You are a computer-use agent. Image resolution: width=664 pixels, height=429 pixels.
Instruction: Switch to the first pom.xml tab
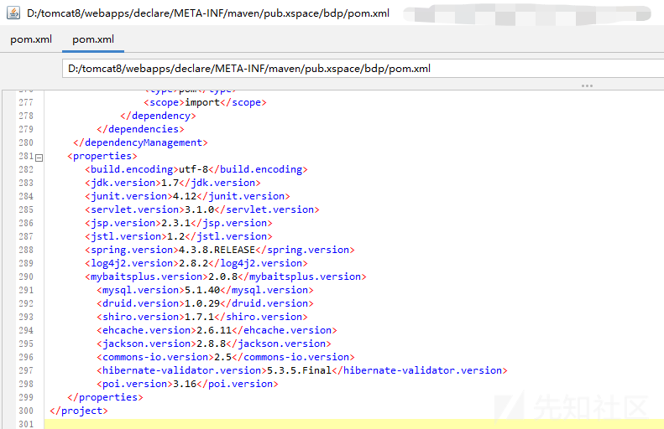point(31,39)
